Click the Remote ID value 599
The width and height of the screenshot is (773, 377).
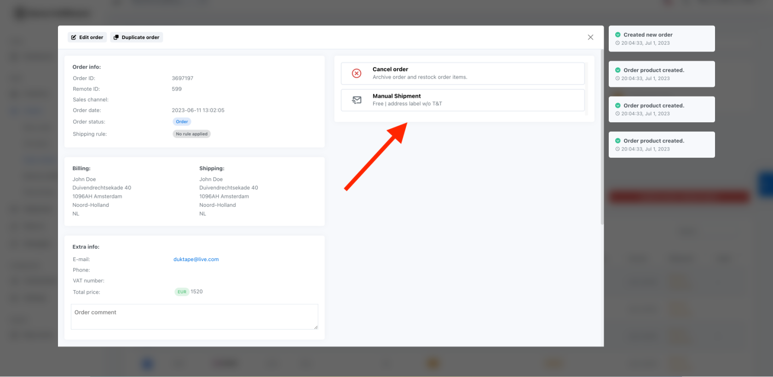177,89
